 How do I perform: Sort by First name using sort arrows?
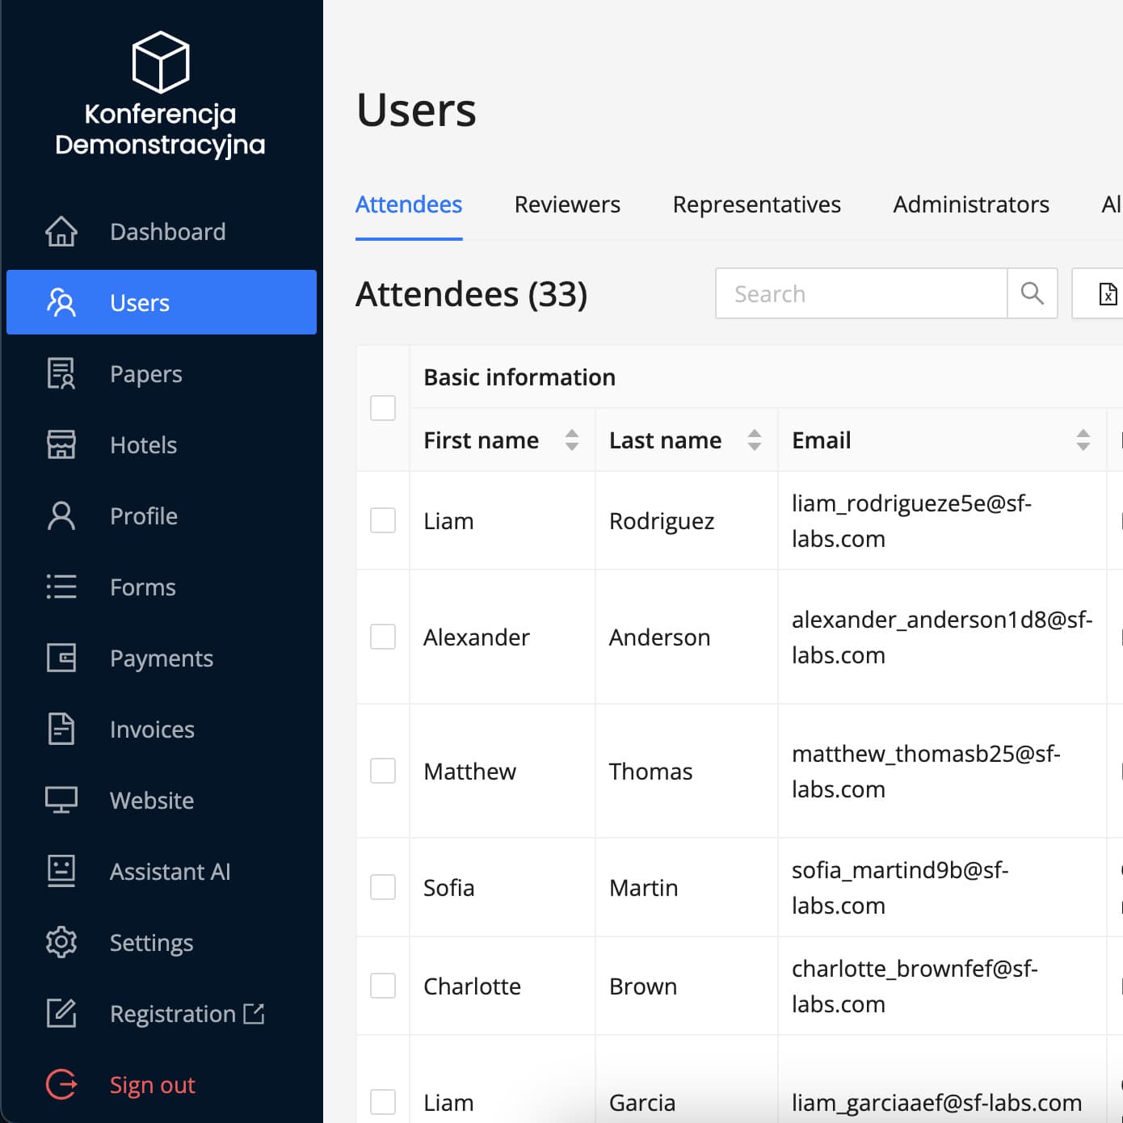click(x=572, y=440)
